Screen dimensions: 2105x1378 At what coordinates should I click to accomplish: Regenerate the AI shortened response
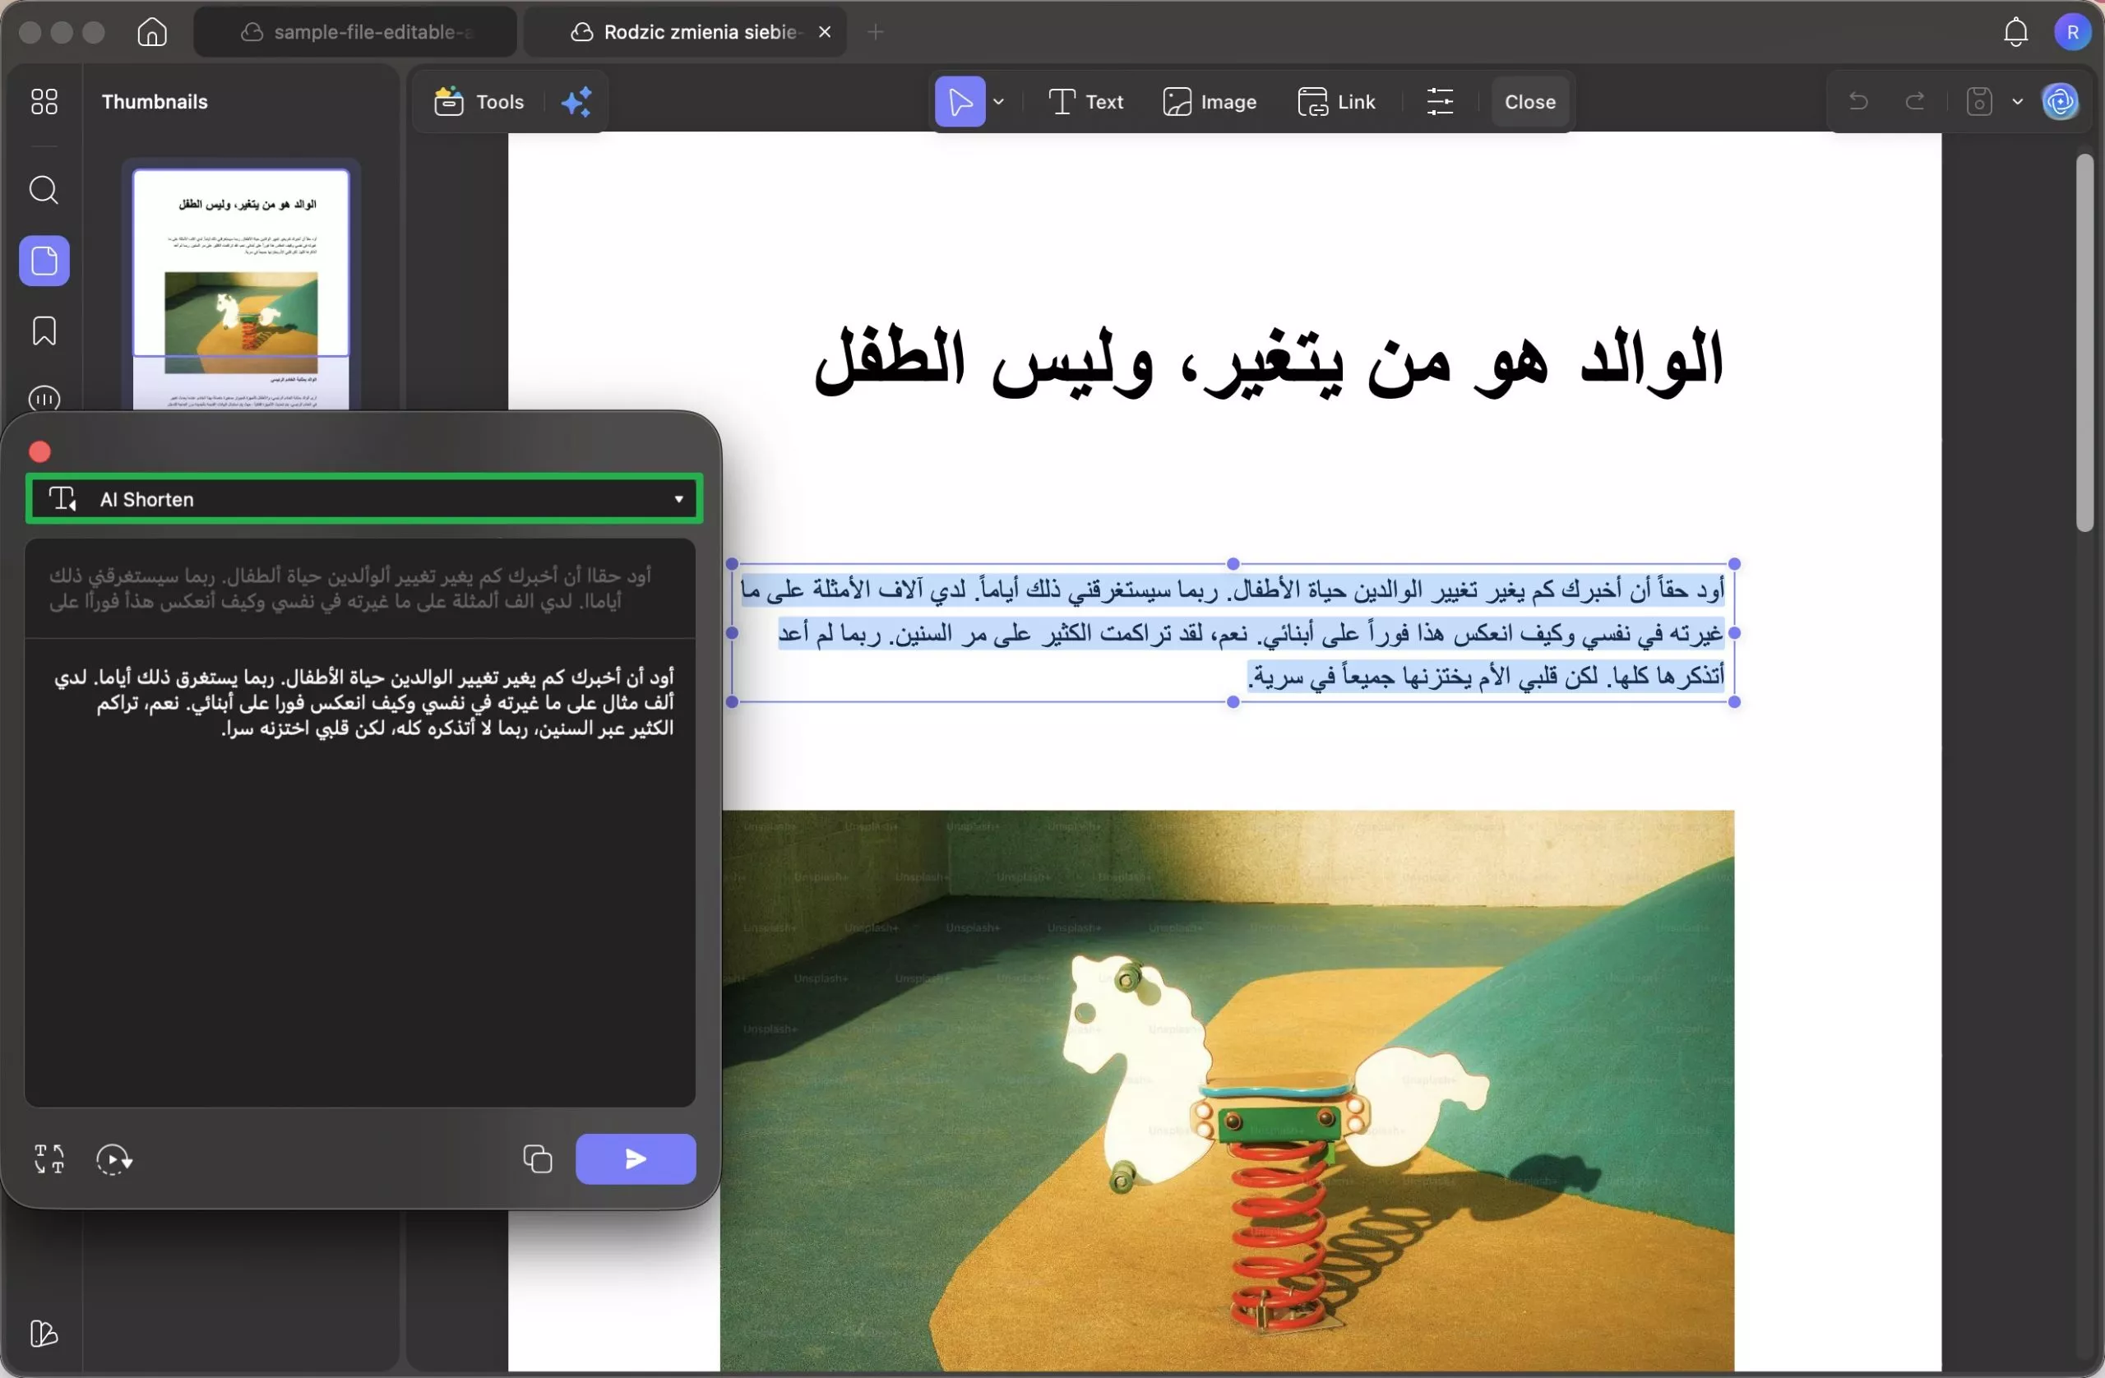pyautogui.click(x=114, y=1159)
